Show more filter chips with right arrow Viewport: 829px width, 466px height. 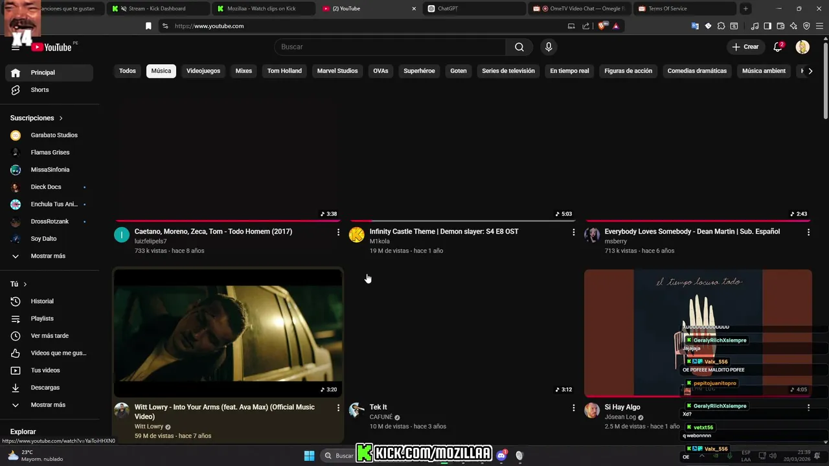click(810, 71)
